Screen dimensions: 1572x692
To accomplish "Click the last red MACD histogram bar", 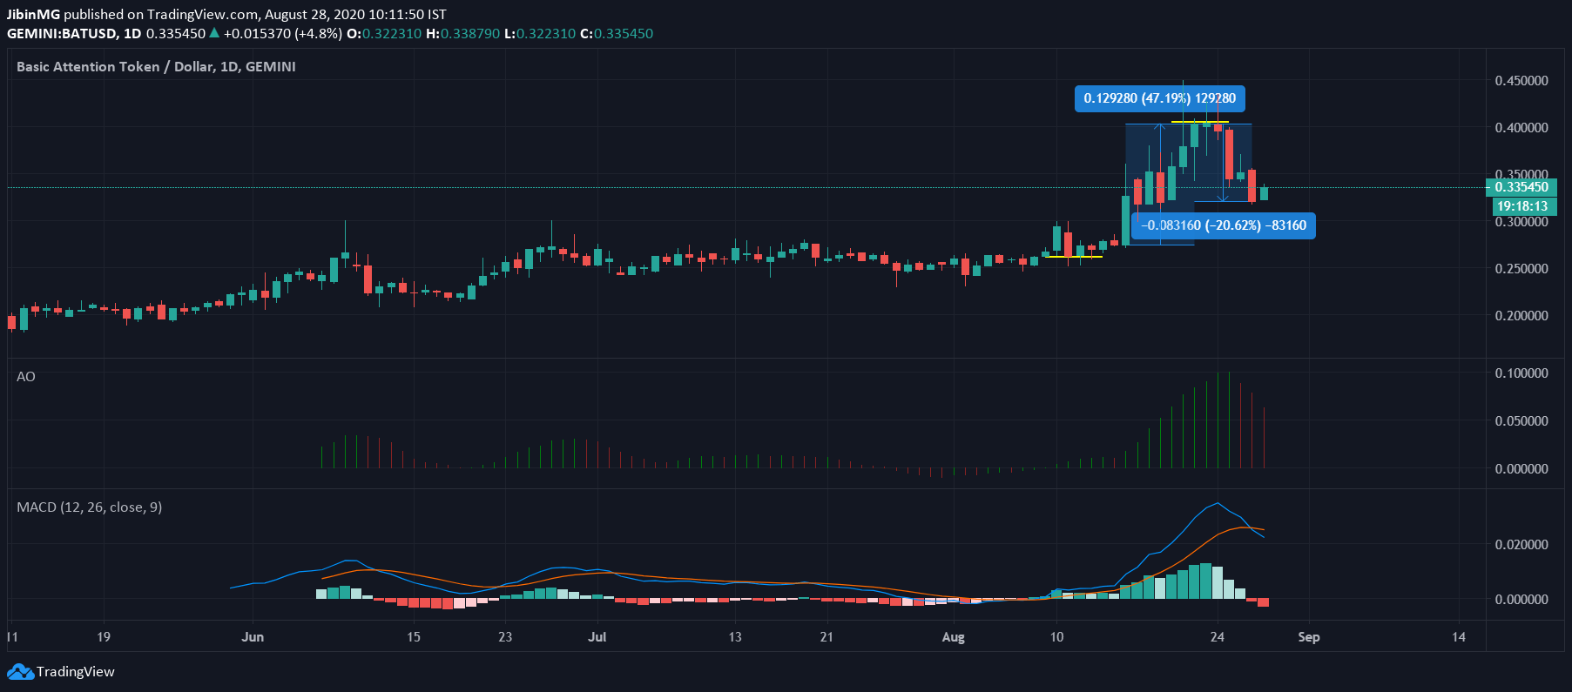I will [x=1264, y=602].
